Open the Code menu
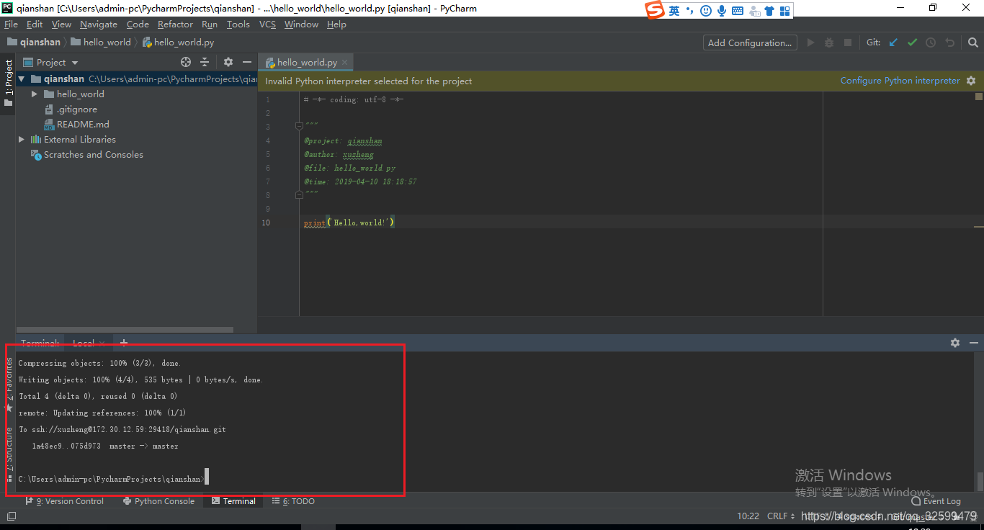Viewport: 984px width, 530px height. 138,24
